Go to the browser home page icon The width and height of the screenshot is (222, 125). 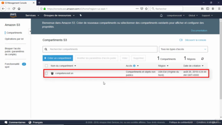(19, 9)
